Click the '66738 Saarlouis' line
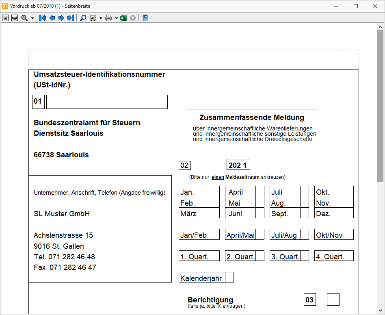Screen dimensions: 385x315 [x=61, y=155]
